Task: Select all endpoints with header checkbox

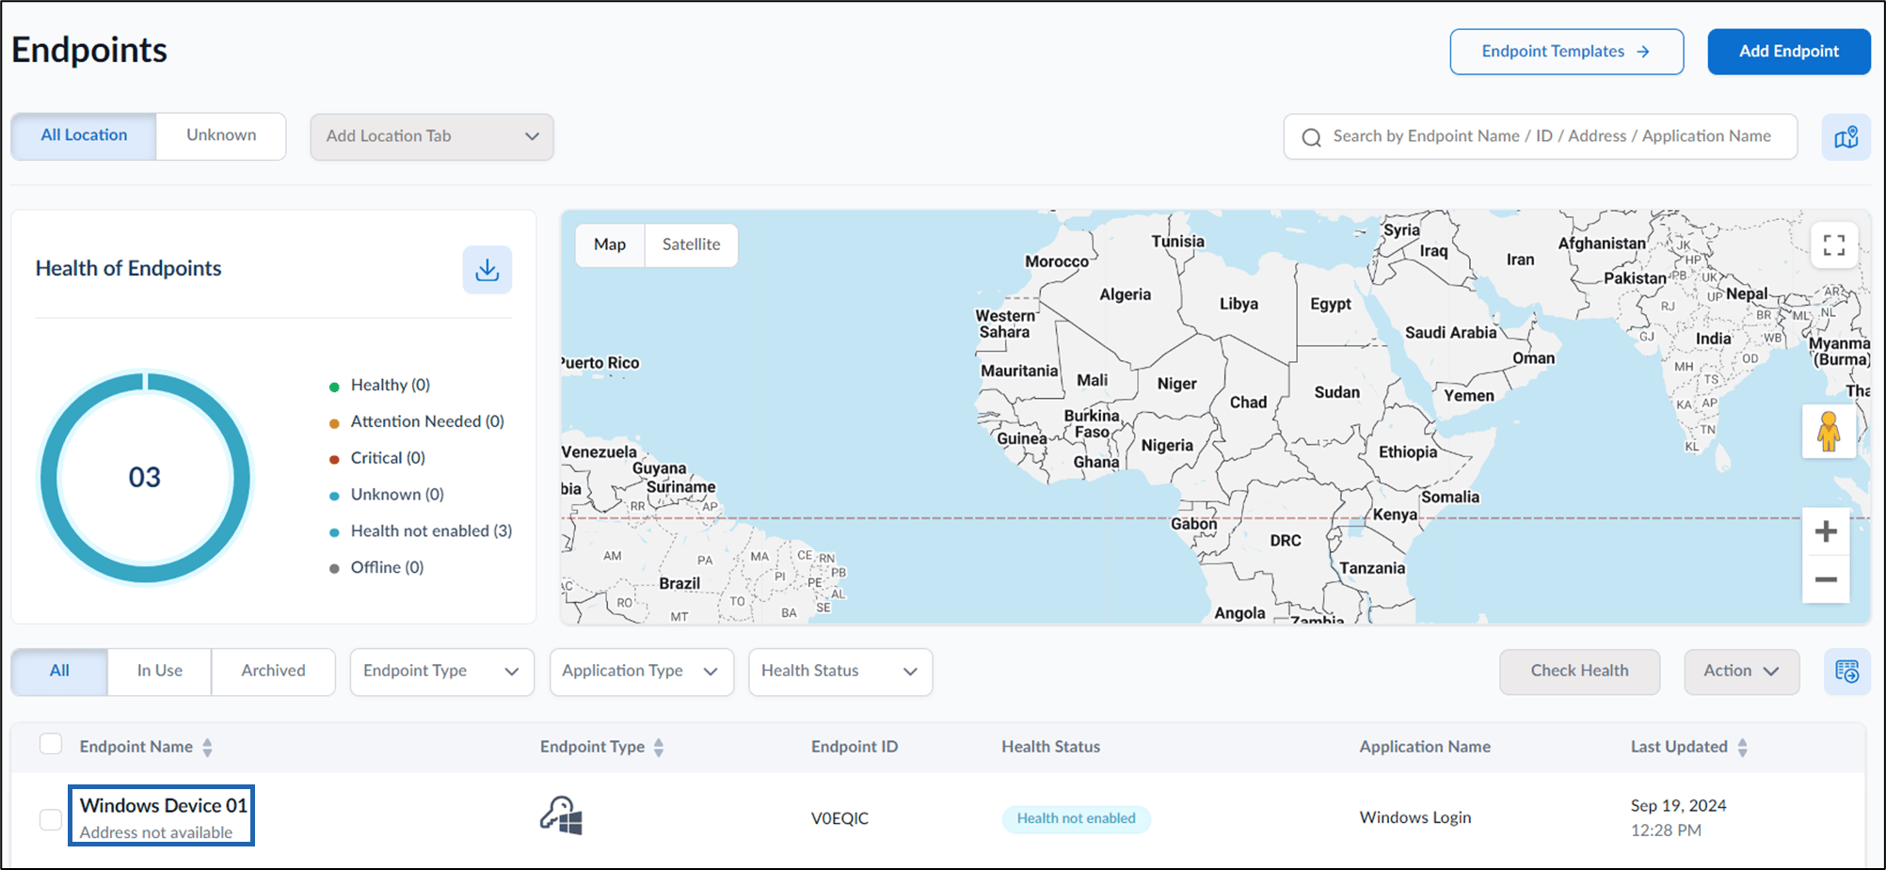Action: pos(51,745)
